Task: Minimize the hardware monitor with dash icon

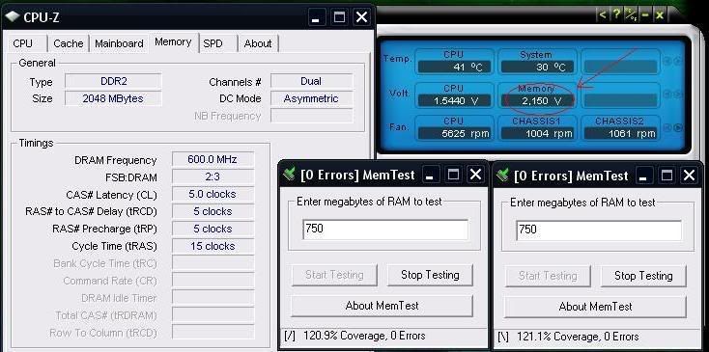Action: [x=645, y=14]
